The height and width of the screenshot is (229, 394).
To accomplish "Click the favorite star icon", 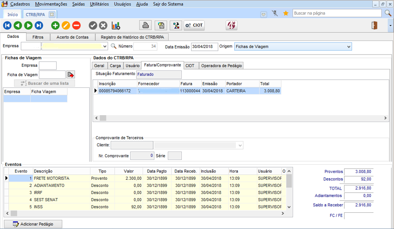I will (x=286, y=13).
